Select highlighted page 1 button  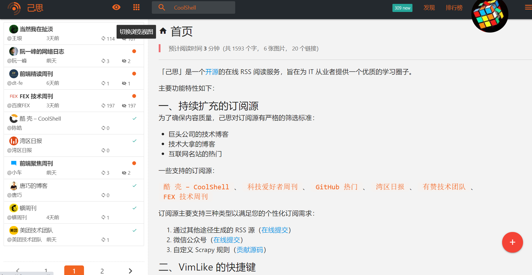tap(74, 270)
